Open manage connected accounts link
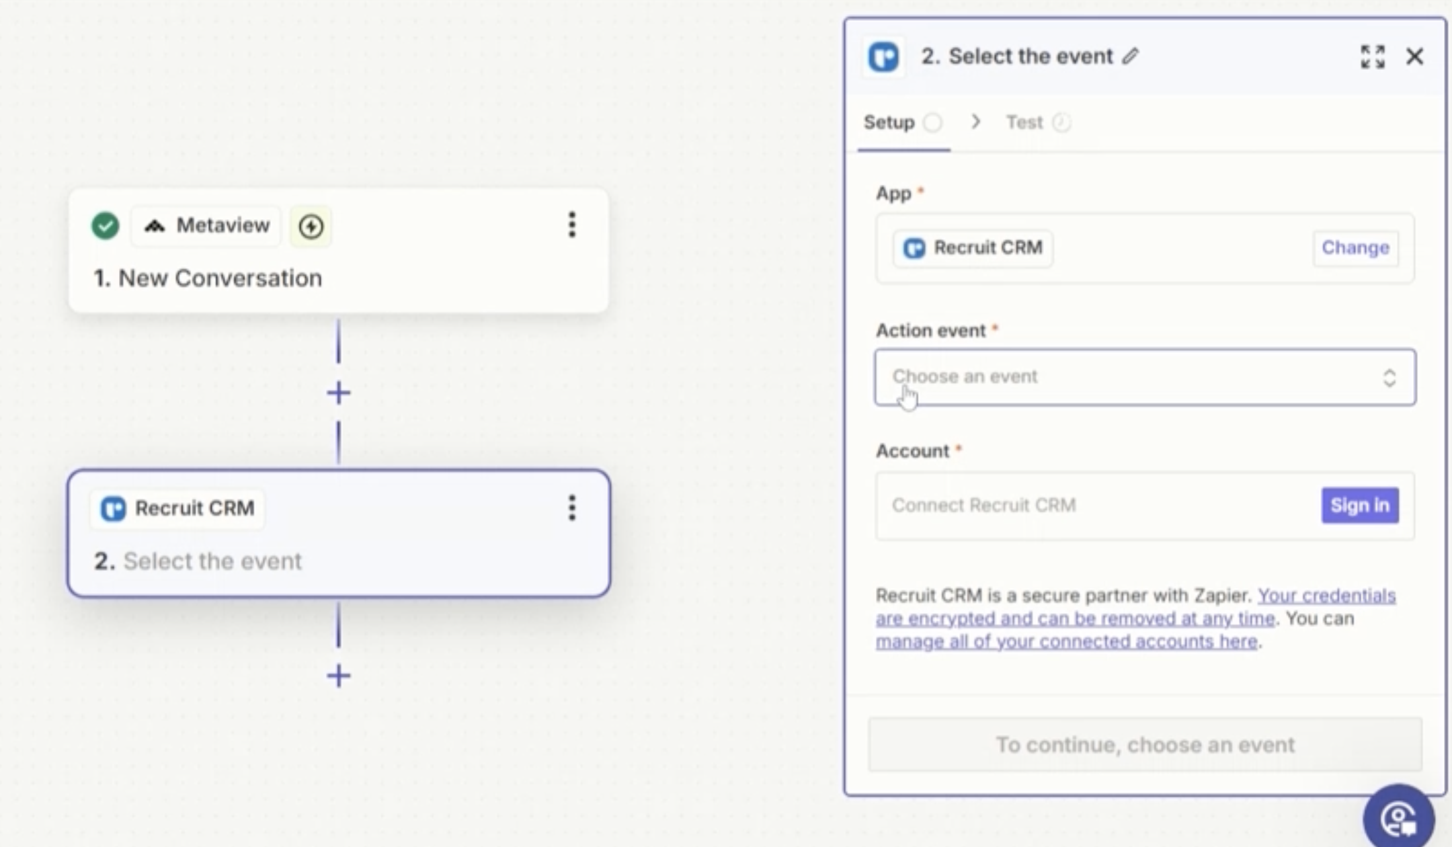 click(x=1066, y=642)
